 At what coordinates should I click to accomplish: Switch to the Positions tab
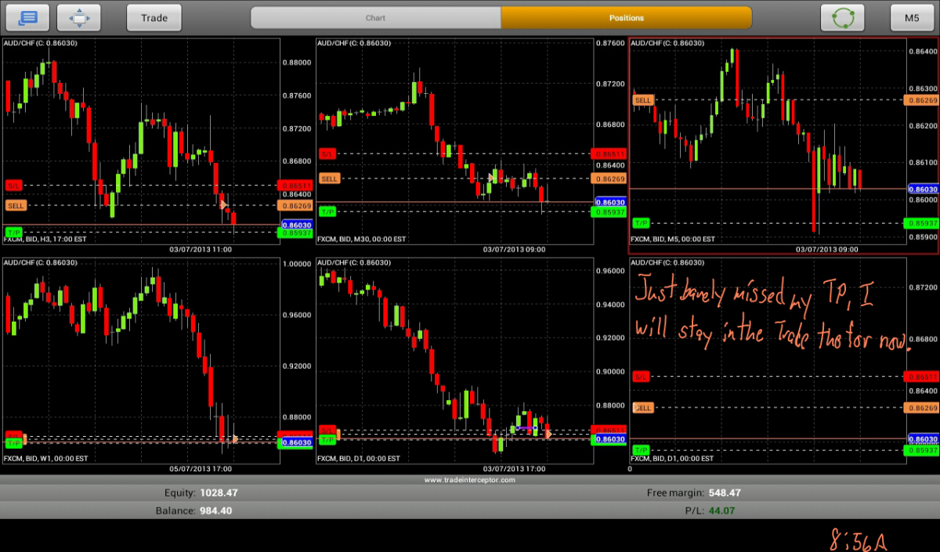[x=626, y=17]
